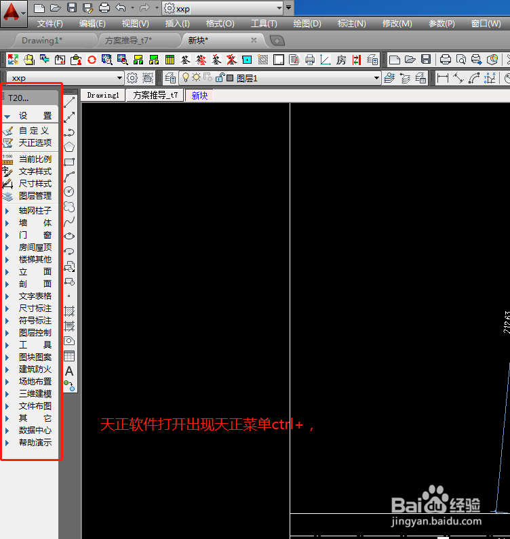
Task: Click the Layer Properties manager icon
Action: tap(170, 78)
